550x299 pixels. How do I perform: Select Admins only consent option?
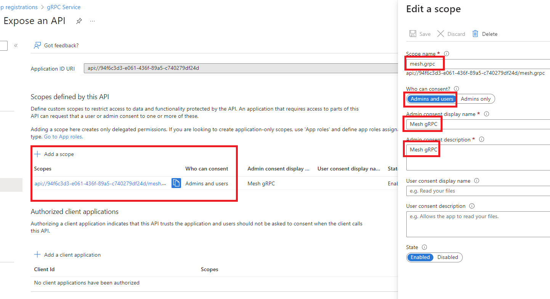coord(476,99)
